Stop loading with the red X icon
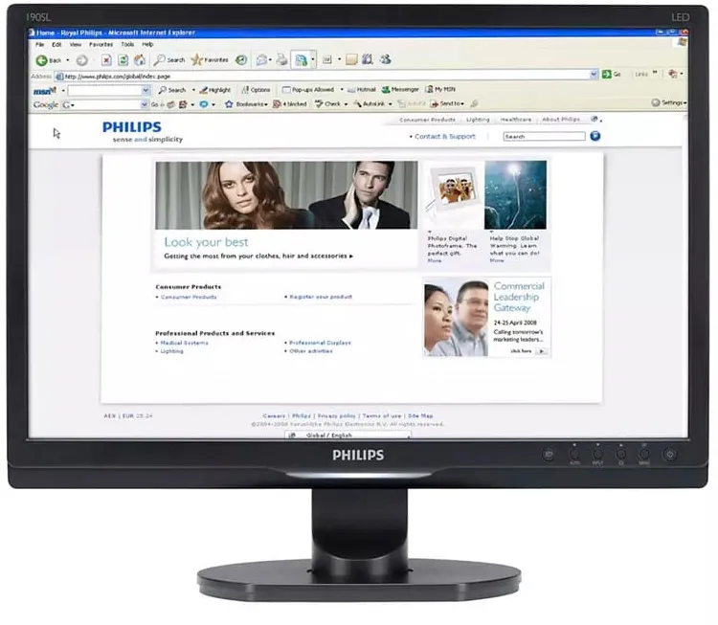 [x=106, y=60]
